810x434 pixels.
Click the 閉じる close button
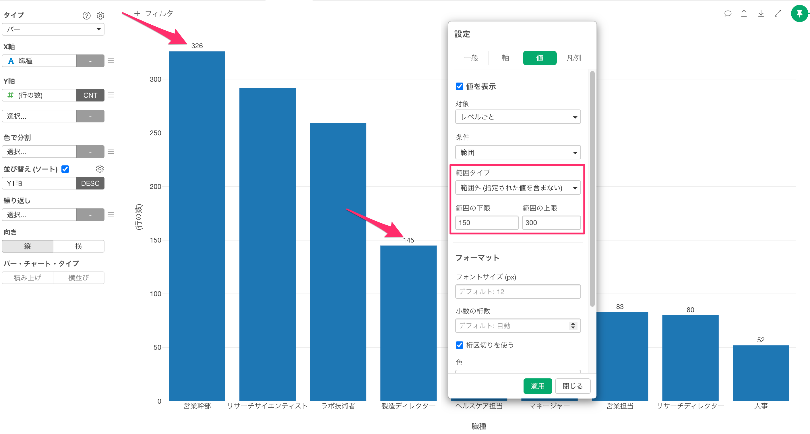573,386
